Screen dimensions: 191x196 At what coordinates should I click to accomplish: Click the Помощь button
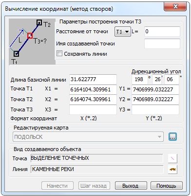tap(167, 186)
